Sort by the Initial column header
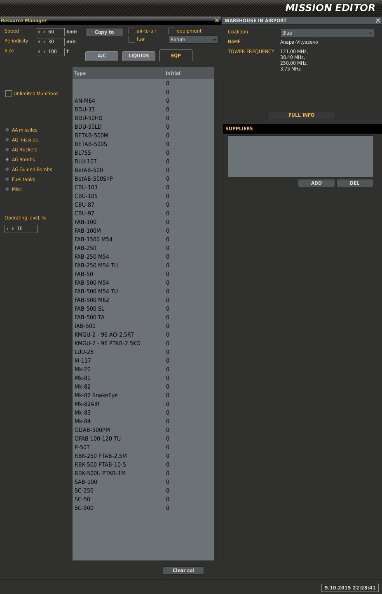 pyautogui.click(x=185, y=73)
